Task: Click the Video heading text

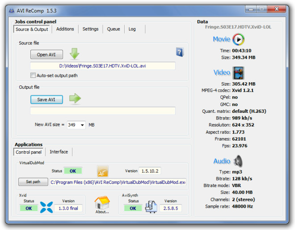Action: [222, 72]
